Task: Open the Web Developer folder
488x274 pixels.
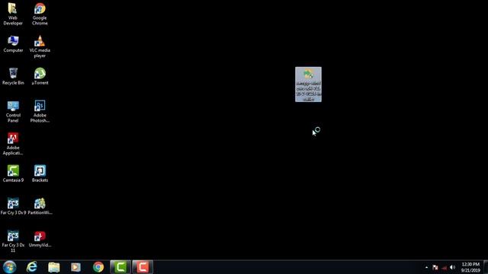Action: pyautogui.click(x=13, y=14)
